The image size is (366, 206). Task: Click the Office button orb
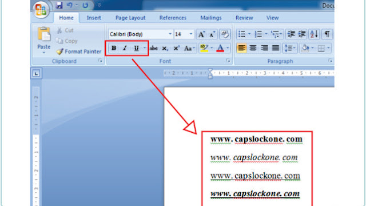click(x=41, y=10)
